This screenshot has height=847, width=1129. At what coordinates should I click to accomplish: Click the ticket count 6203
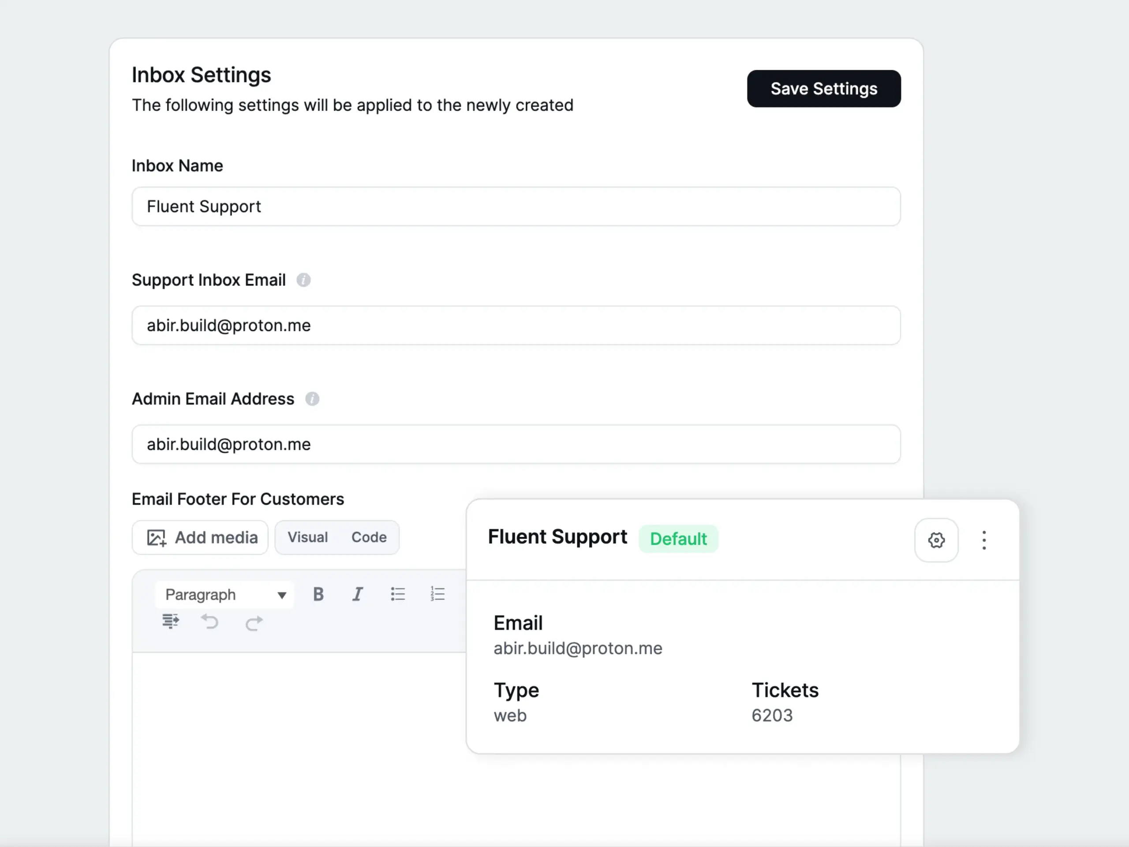[772, 716]
